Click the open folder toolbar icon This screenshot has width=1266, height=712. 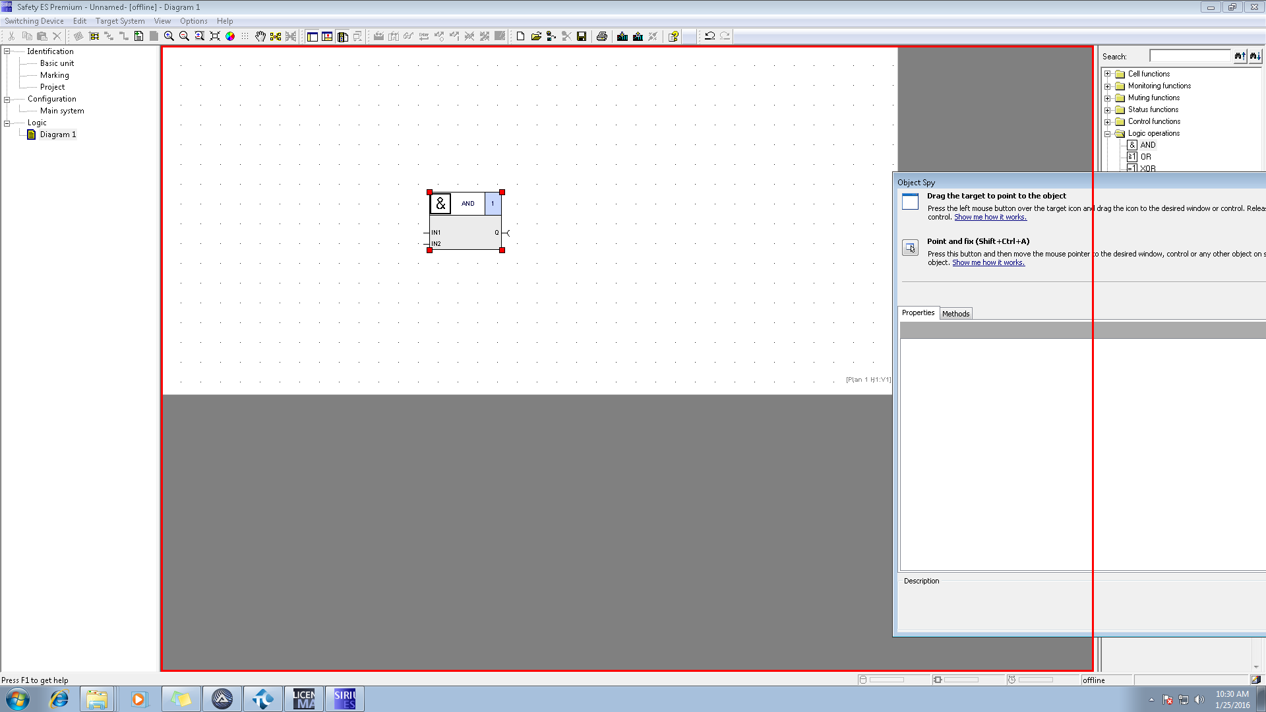[x=535, y=36]
